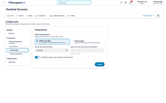The height and width of the screenshot is (103, 166).
Task: Click the Guardar button
Action: (x=100, y=64)
